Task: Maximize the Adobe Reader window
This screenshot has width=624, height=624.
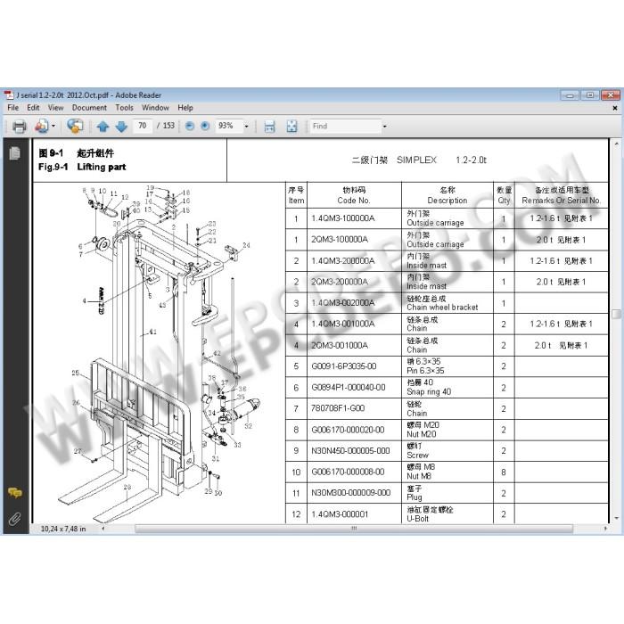Action: pos(590,95)
